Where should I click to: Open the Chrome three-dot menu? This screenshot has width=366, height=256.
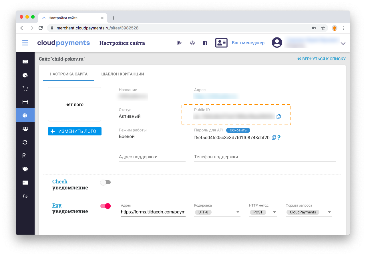tap(344, 28)
